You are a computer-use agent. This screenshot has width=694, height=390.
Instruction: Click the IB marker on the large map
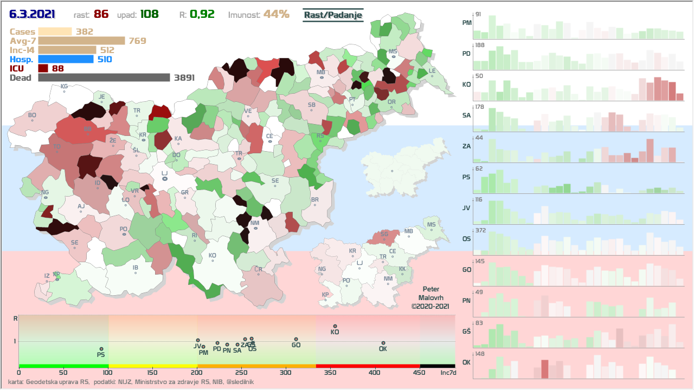[x=136, y=273]
